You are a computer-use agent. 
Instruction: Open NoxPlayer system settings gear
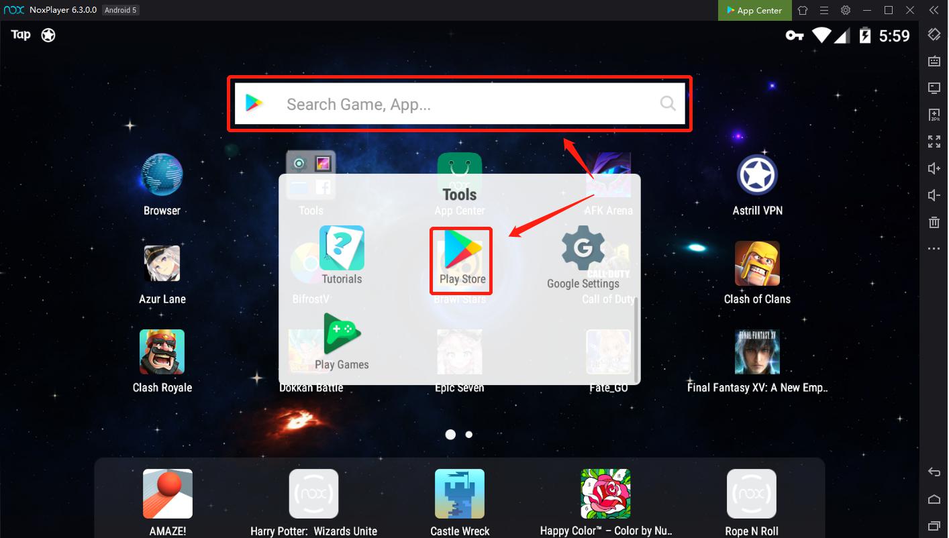click(x=846, y=10)
